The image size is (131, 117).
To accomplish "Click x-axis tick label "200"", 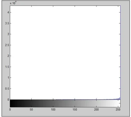I will [96, 109].
